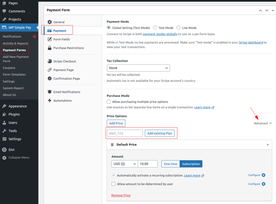
Task: Click the lock icon for Purchase Restrictions
Action: pos(50,48)
